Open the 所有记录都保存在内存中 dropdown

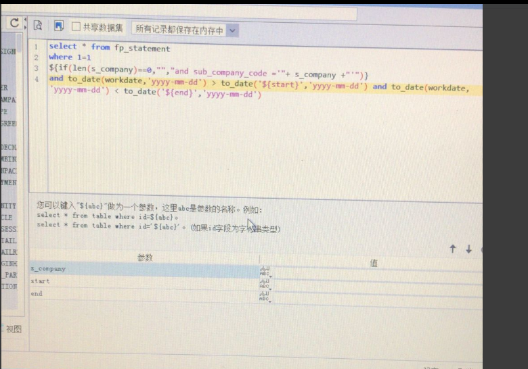tap(185, 30)
